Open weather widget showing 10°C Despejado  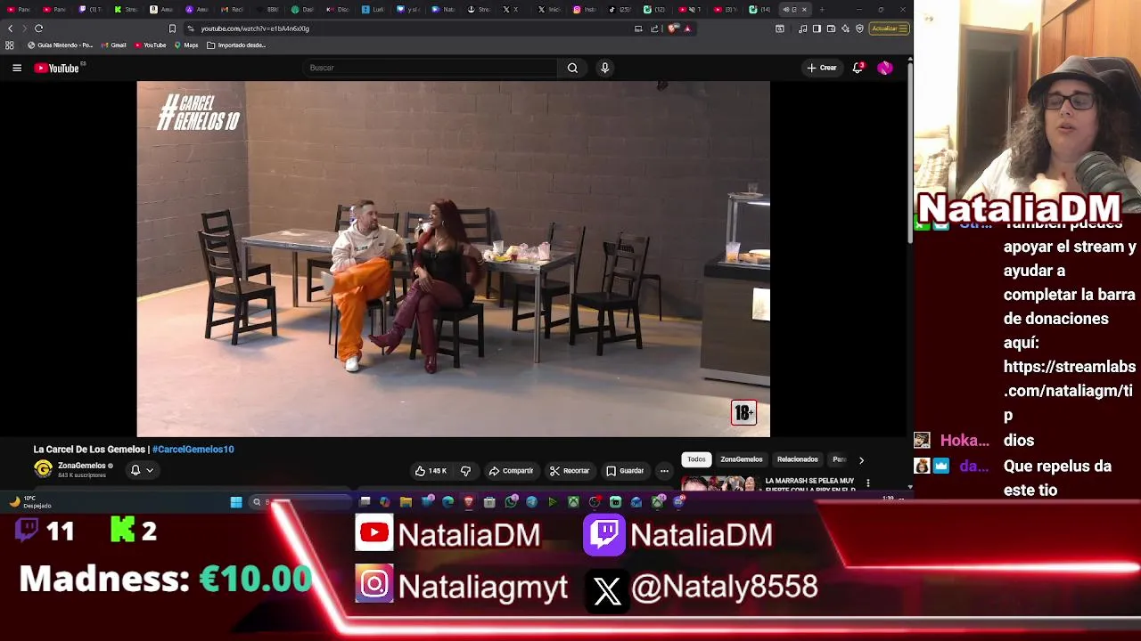[x=29, y=502]
